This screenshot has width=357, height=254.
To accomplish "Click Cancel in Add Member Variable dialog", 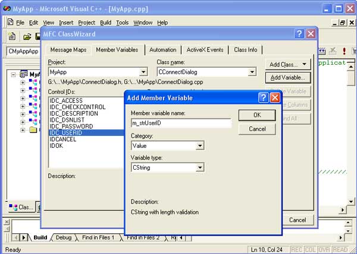I will [257, 129].
